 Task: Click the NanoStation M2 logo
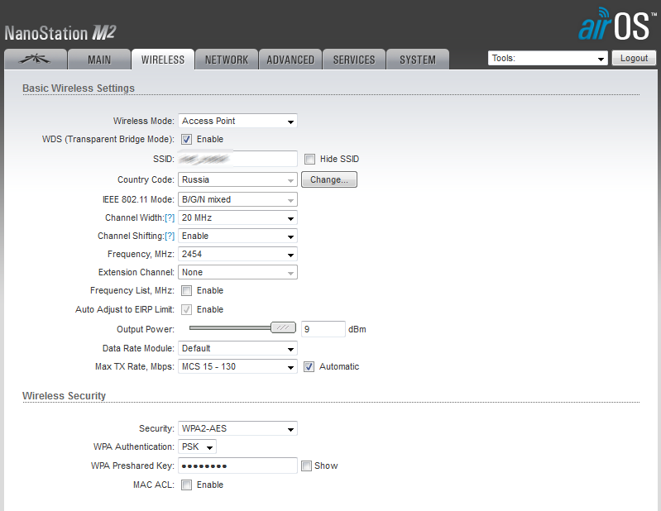[60, 33]
